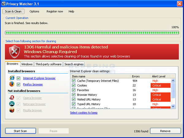Viewport: 184px width, 138px height.
Task: Click Critical alert for Browser History
Action: 160,95
